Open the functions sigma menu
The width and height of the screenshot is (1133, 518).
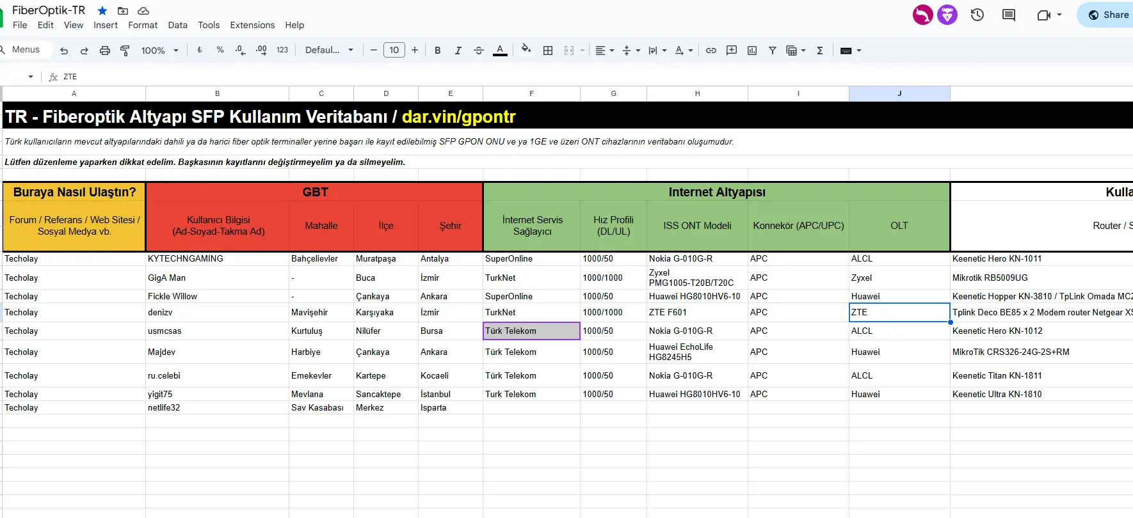tap(820, 51)
